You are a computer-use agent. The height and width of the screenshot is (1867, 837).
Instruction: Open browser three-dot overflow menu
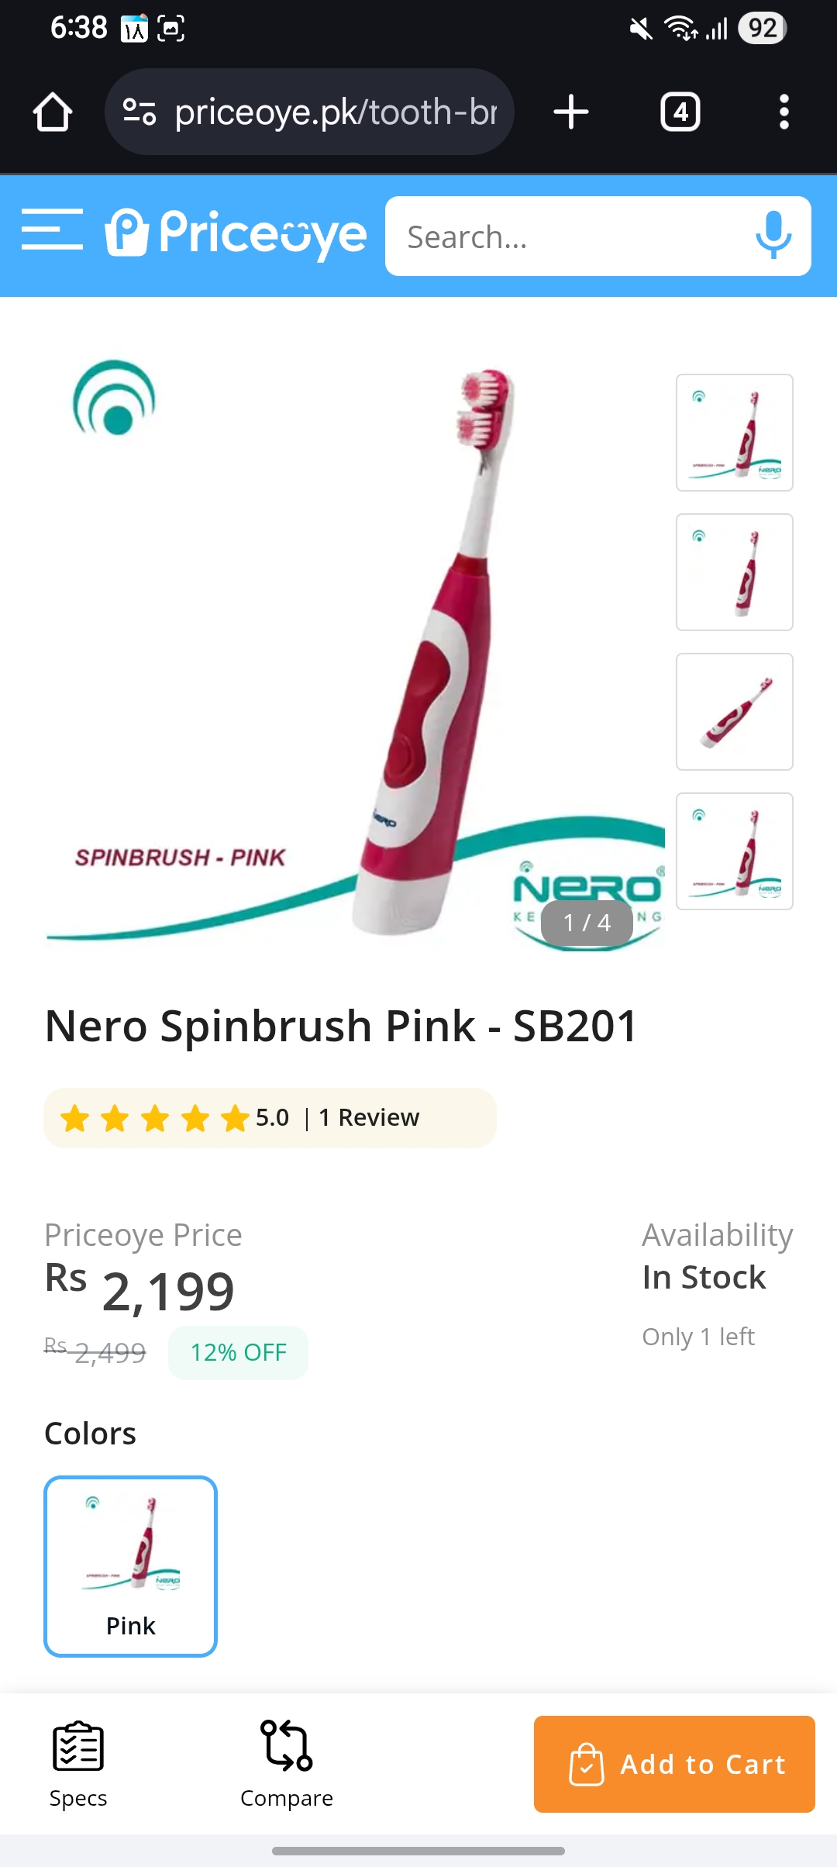[784, 112]
